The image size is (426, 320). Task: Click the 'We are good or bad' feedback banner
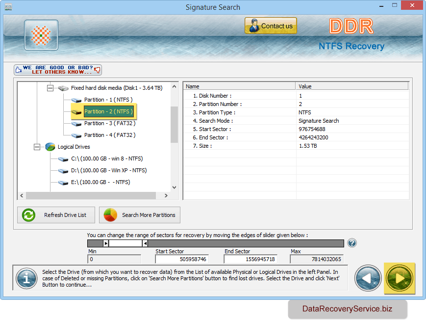58,70
